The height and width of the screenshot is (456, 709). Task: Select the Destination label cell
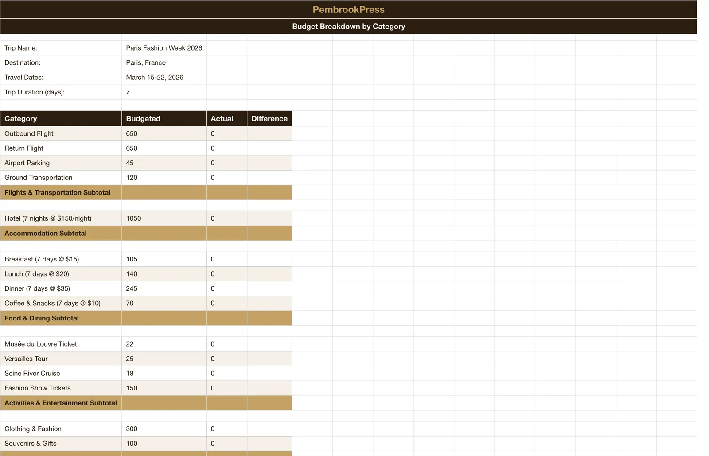click(x=61, y=62)
